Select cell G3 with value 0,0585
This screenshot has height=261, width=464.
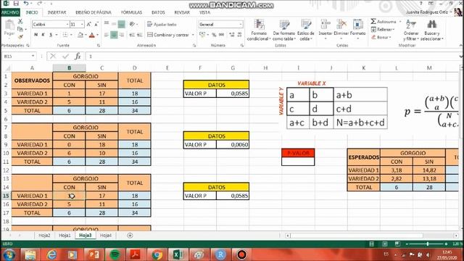[x=233, y=94]
